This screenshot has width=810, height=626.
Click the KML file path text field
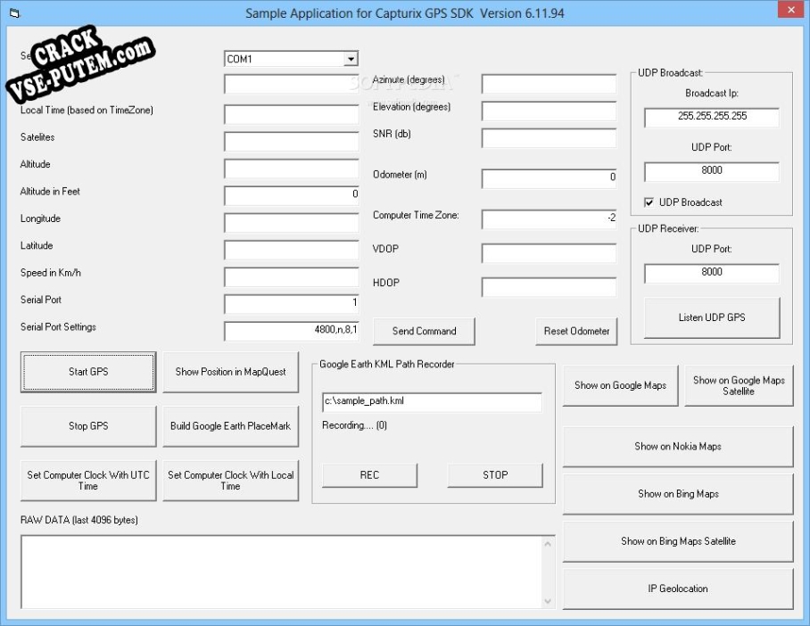(432, 402)
